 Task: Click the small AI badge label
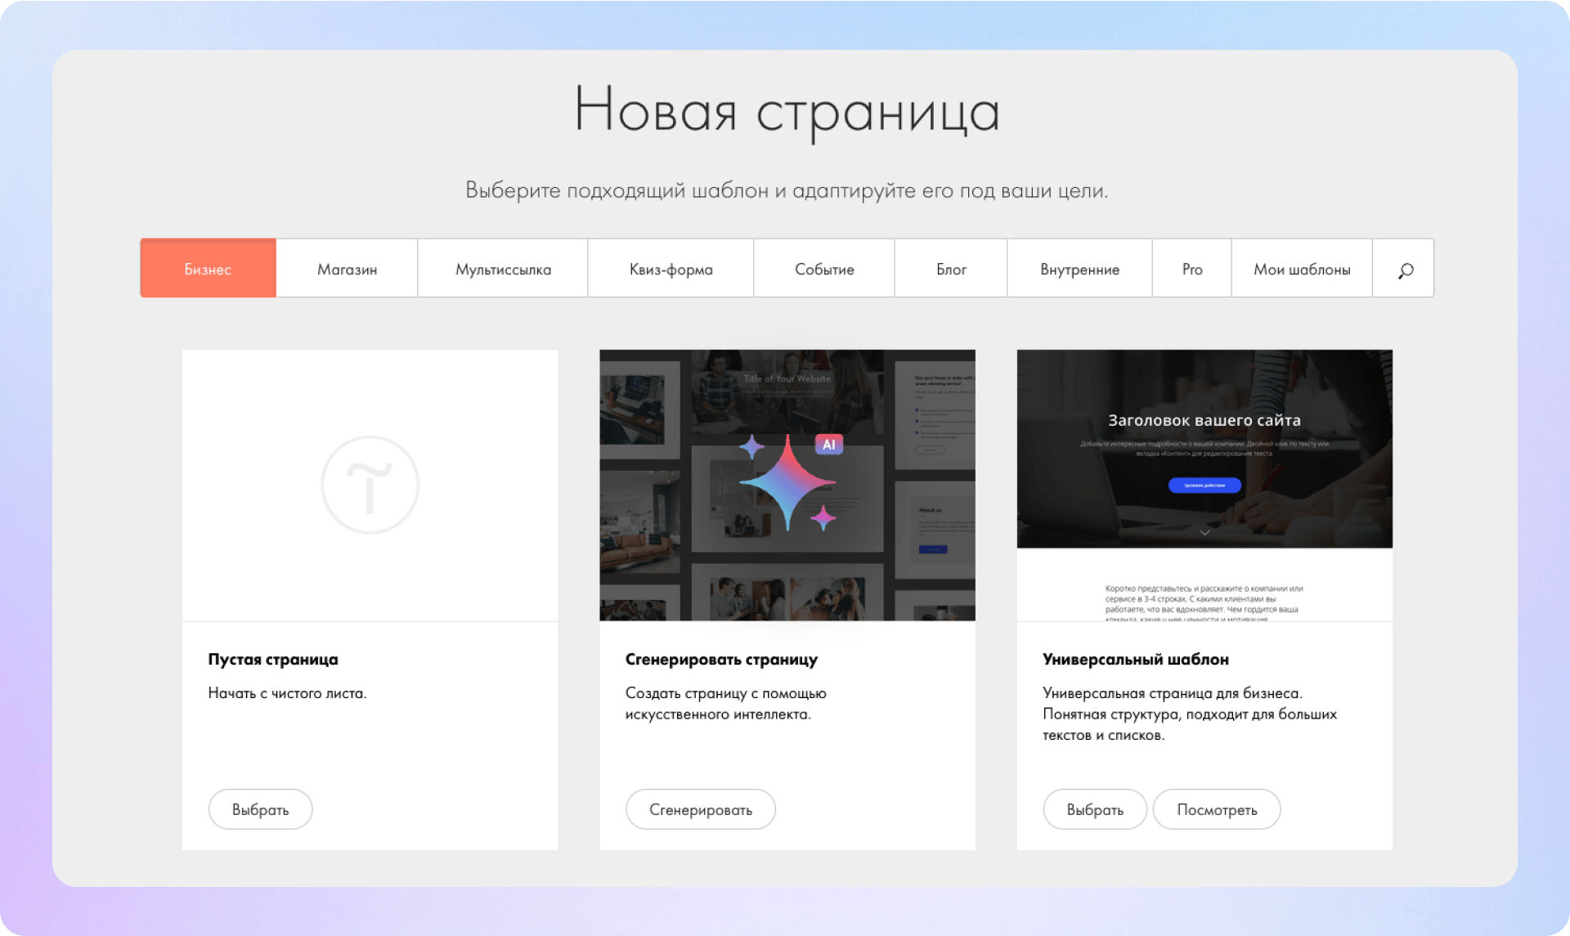(x=828, y=445)
